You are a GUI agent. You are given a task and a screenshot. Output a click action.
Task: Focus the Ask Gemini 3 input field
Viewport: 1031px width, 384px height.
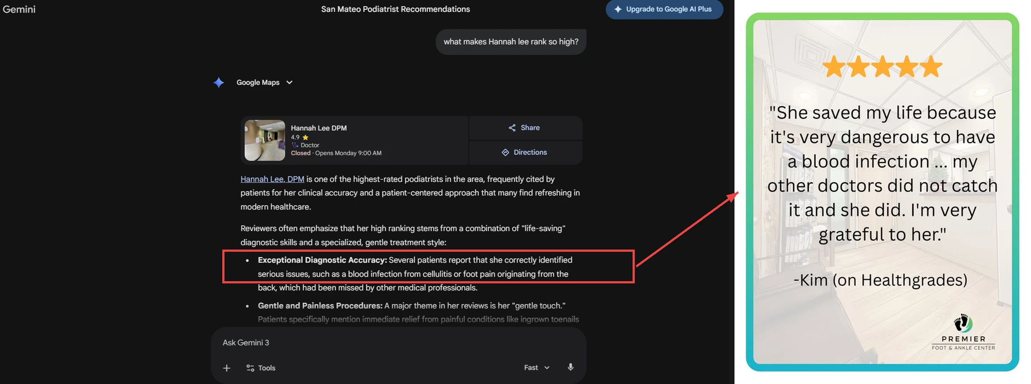[398, 343]
